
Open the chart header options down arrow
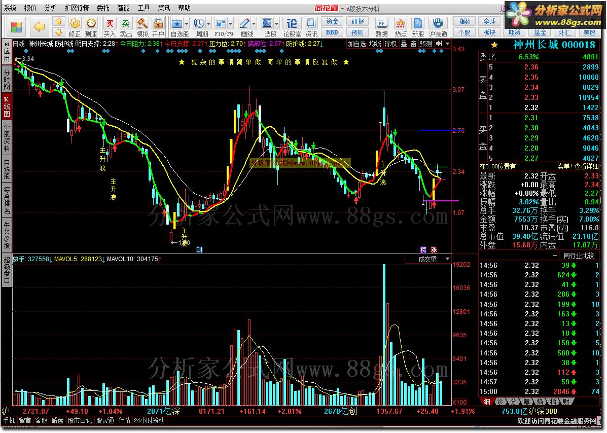[447, 44]
